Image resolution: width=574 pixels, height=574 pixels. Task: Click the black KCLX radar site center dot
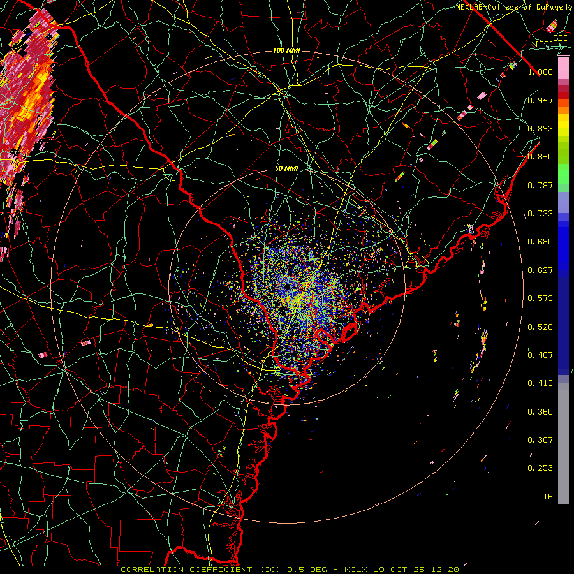(288, 286)
